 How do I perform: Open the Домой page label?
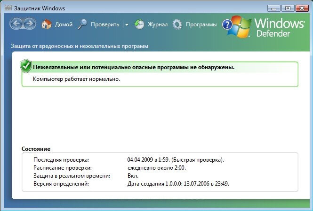pos(64,24)
